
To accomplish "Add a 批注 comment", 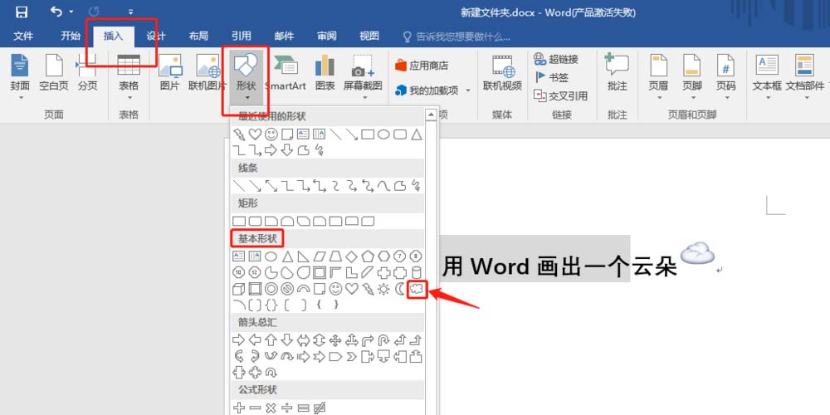I will click(618, 72).
